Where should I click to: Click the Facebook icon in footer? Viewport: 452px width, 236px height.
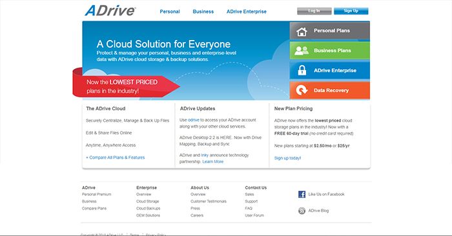point(302,194)
